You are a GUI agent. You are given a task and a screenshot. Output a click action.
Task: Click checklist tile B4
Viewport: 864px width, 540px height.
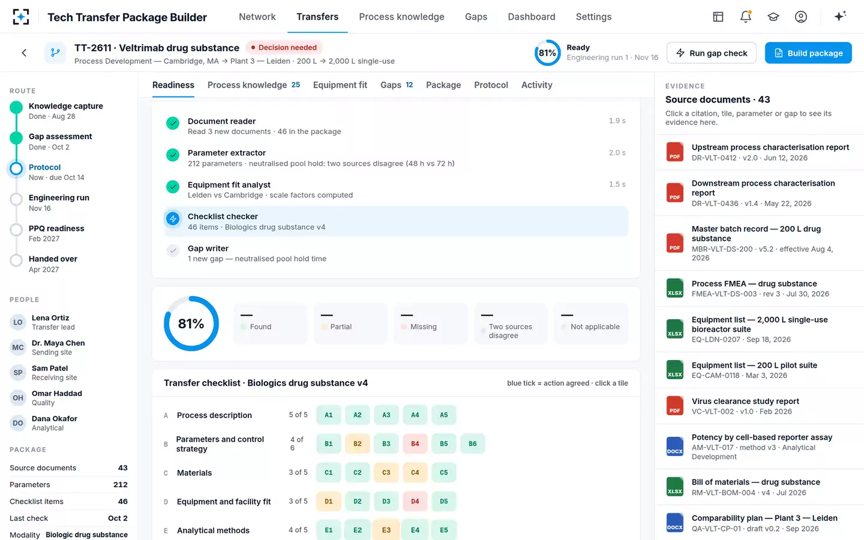(x=415, y=444)
